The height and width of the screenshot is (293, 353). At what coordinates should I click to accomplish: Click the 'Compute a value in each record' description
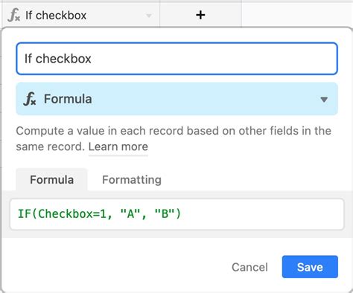[x=174, y=138]
